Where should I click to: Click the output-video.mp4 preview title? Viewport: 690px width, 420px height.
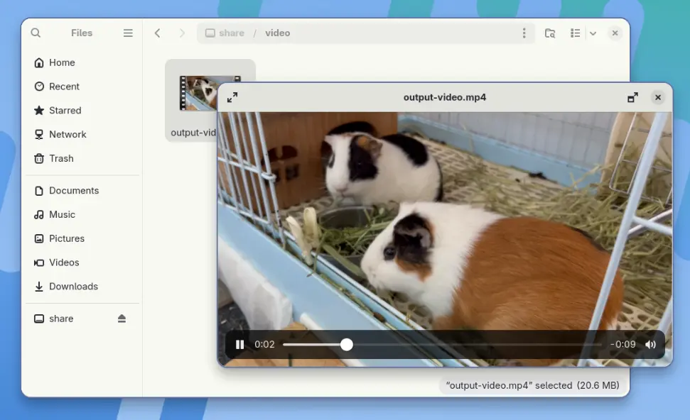click(x=445, y=97)
